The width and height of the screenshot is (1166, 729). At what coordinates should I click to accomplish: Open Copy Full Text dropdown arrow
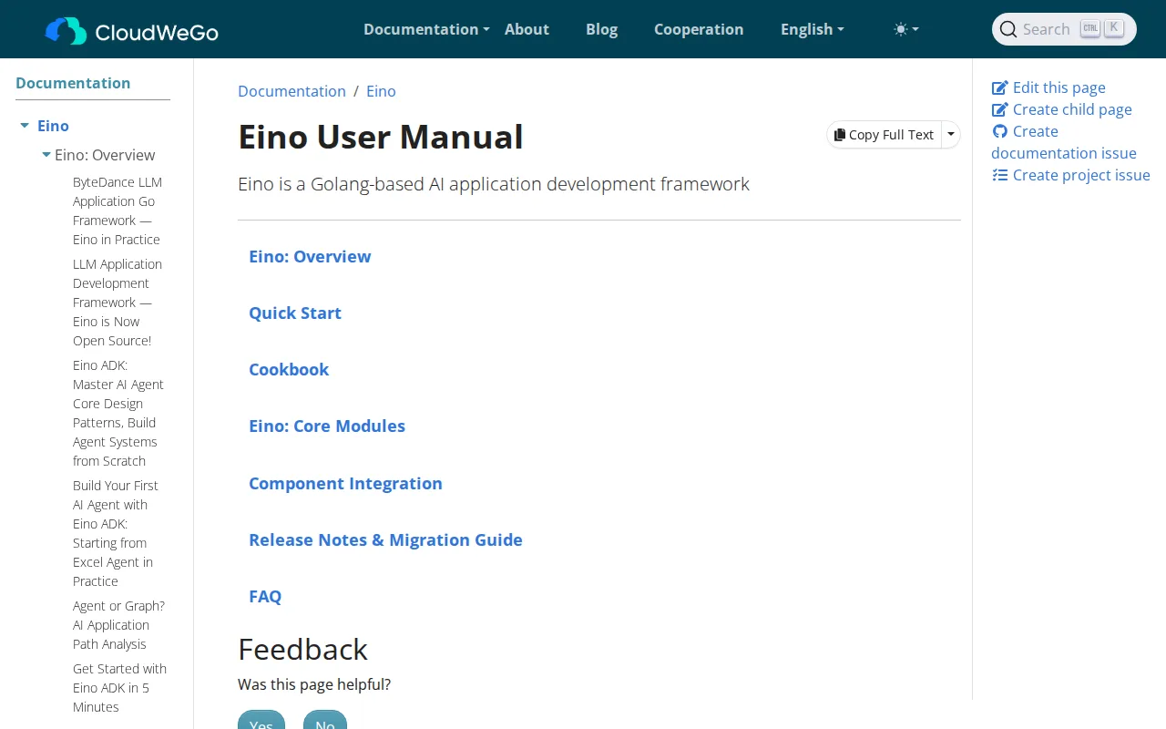(x=950, y=135)
